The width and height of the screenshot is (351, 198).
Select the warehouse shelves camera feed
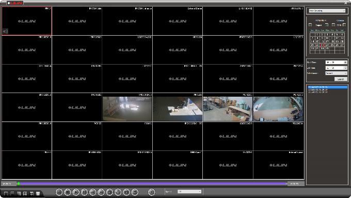click(x=228, y=109)
